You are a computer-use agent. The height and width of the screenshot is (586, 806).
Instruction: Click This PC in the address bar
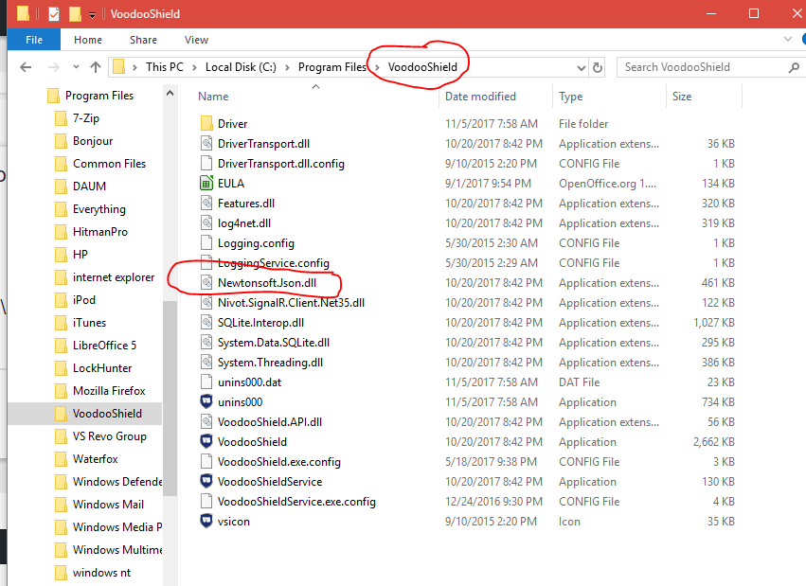click(x=165, y=67)
